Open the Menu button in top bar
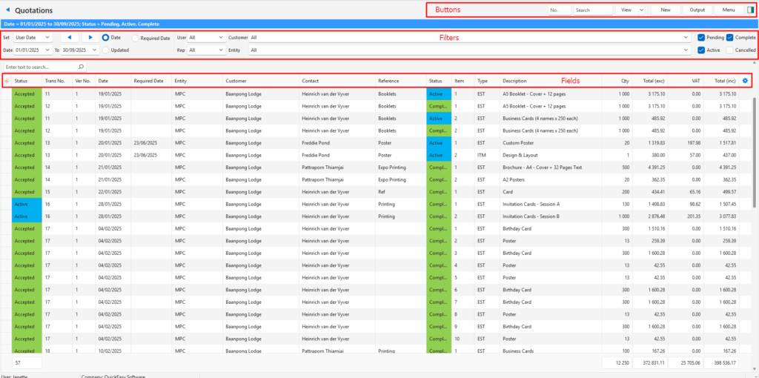 coord(729,10)
